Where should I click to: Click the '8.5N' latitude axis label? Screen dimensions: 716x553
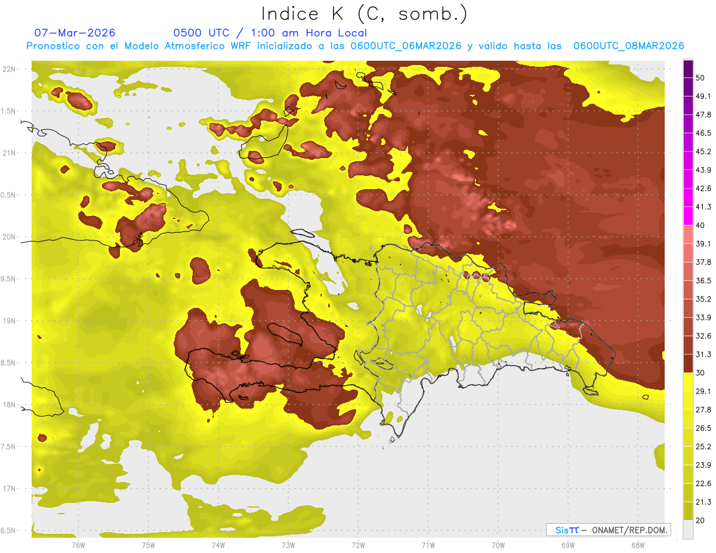(x=8, y=363)
